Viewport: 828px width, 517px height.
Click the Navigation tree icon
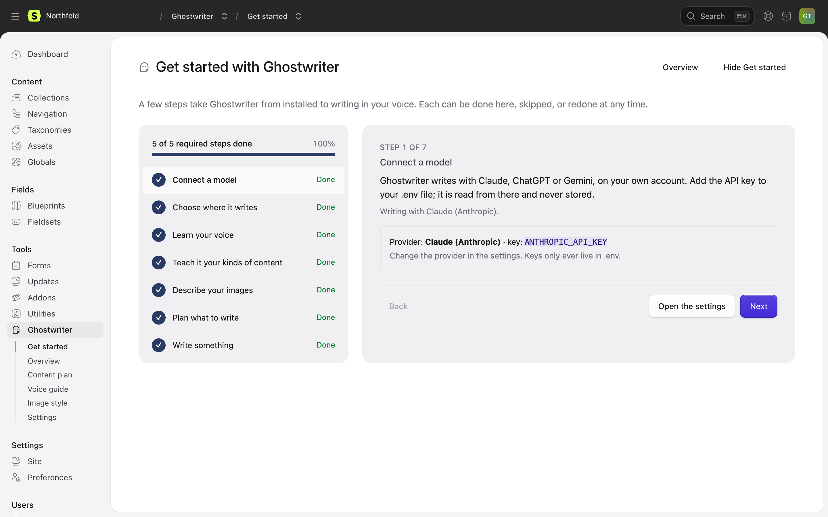coord(16,114)
